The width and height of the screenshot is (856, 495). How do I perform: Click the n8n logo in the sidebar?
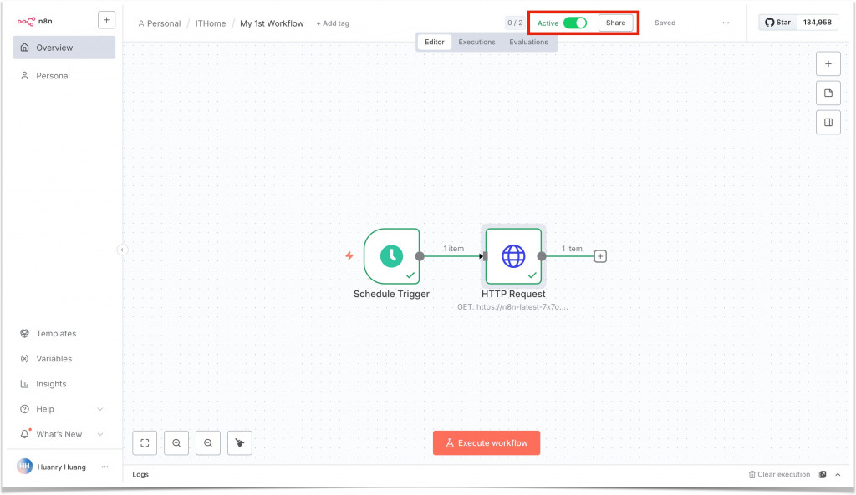[x=34, y=21]
